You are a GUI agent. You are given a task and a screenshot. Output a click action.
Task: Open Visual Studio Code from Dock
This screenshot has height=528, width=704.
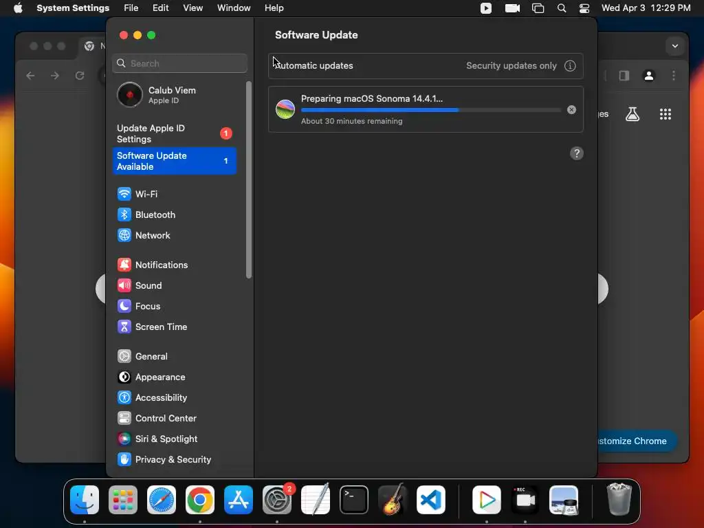[x=430, y=500]
